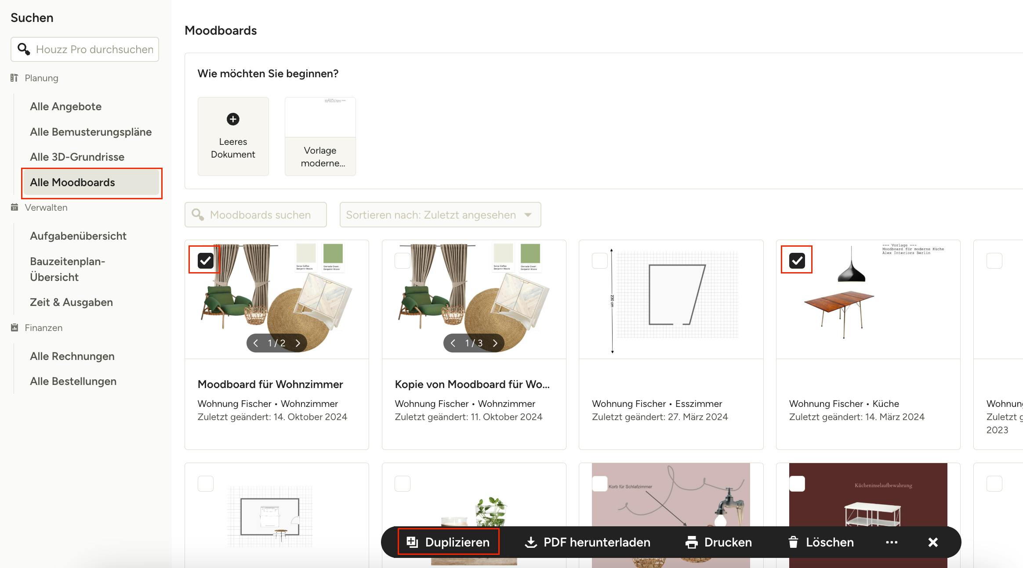Open the bedroom floor plan thumbnail

pos(277,515)
